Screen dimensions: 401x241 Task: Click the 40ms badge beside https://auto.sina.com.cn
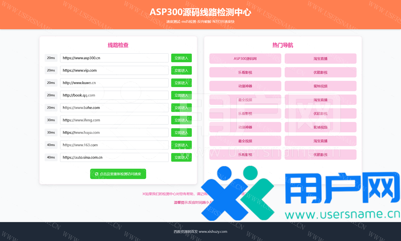point(51,157)
